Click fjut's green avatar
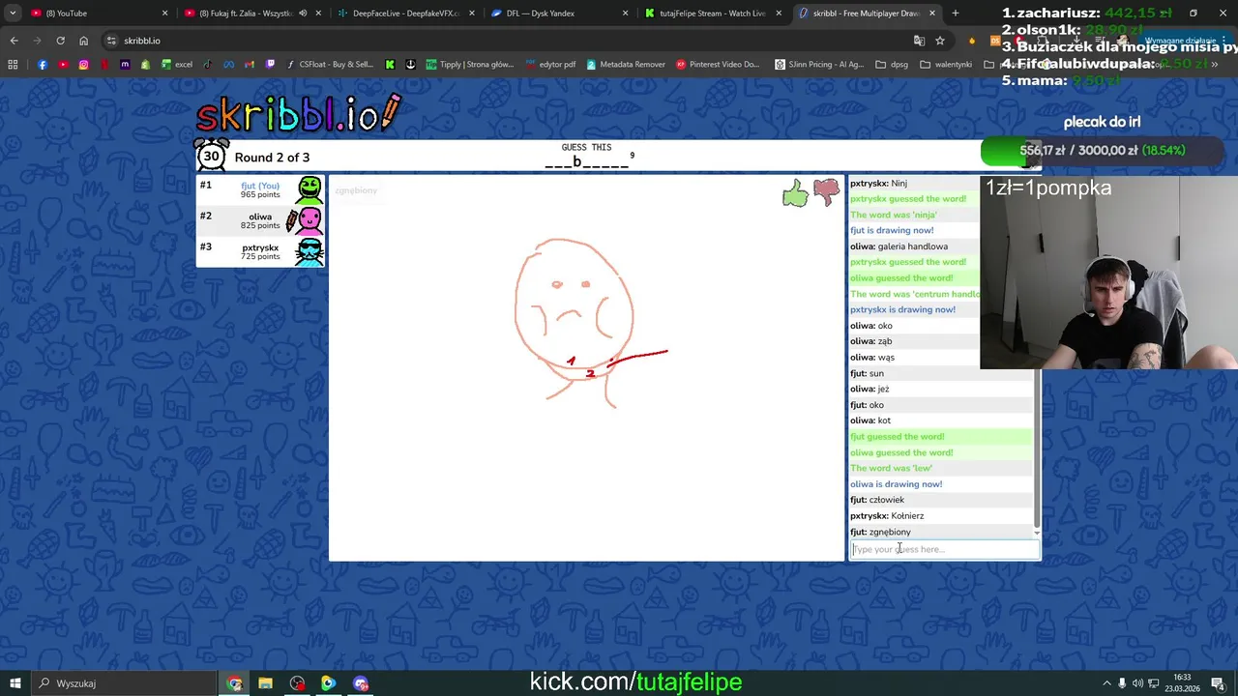Screen dimensions: 1238x696 pyautogui.click(x=309, y=189)
